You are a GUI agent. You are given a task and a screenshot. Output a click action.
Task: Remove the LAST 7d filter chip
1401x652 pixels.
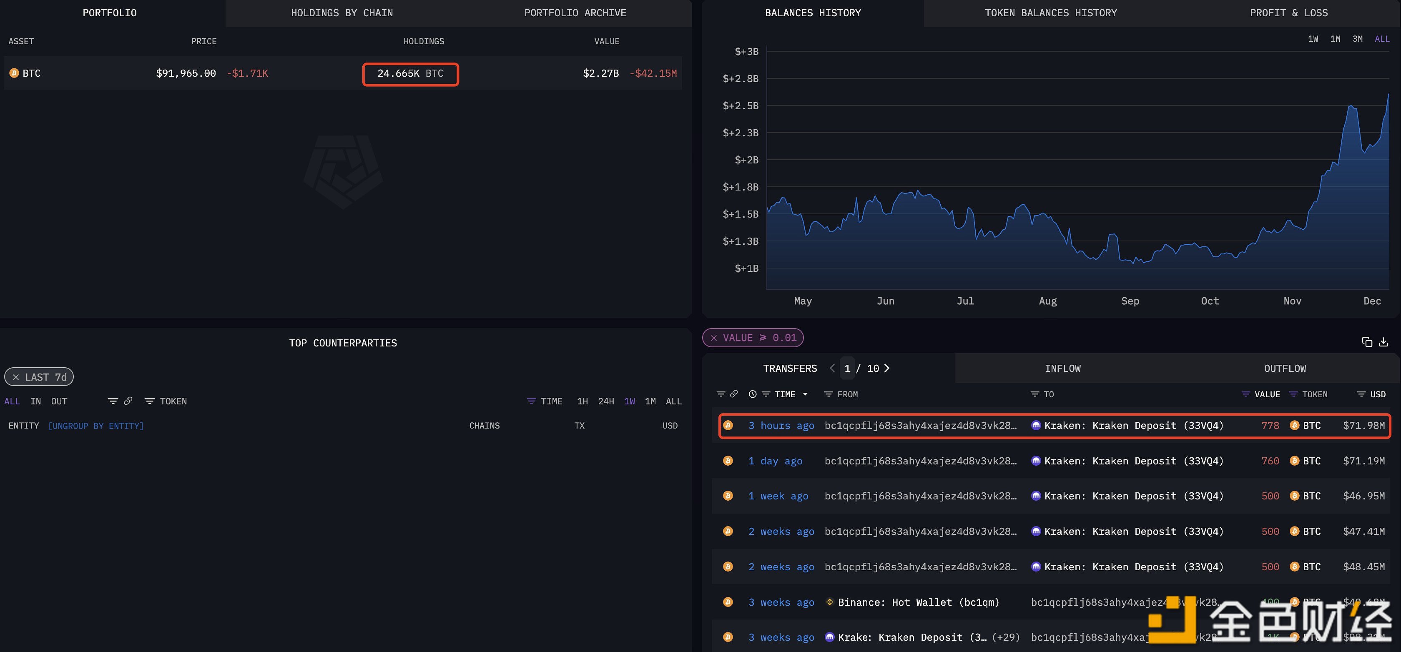16,377
